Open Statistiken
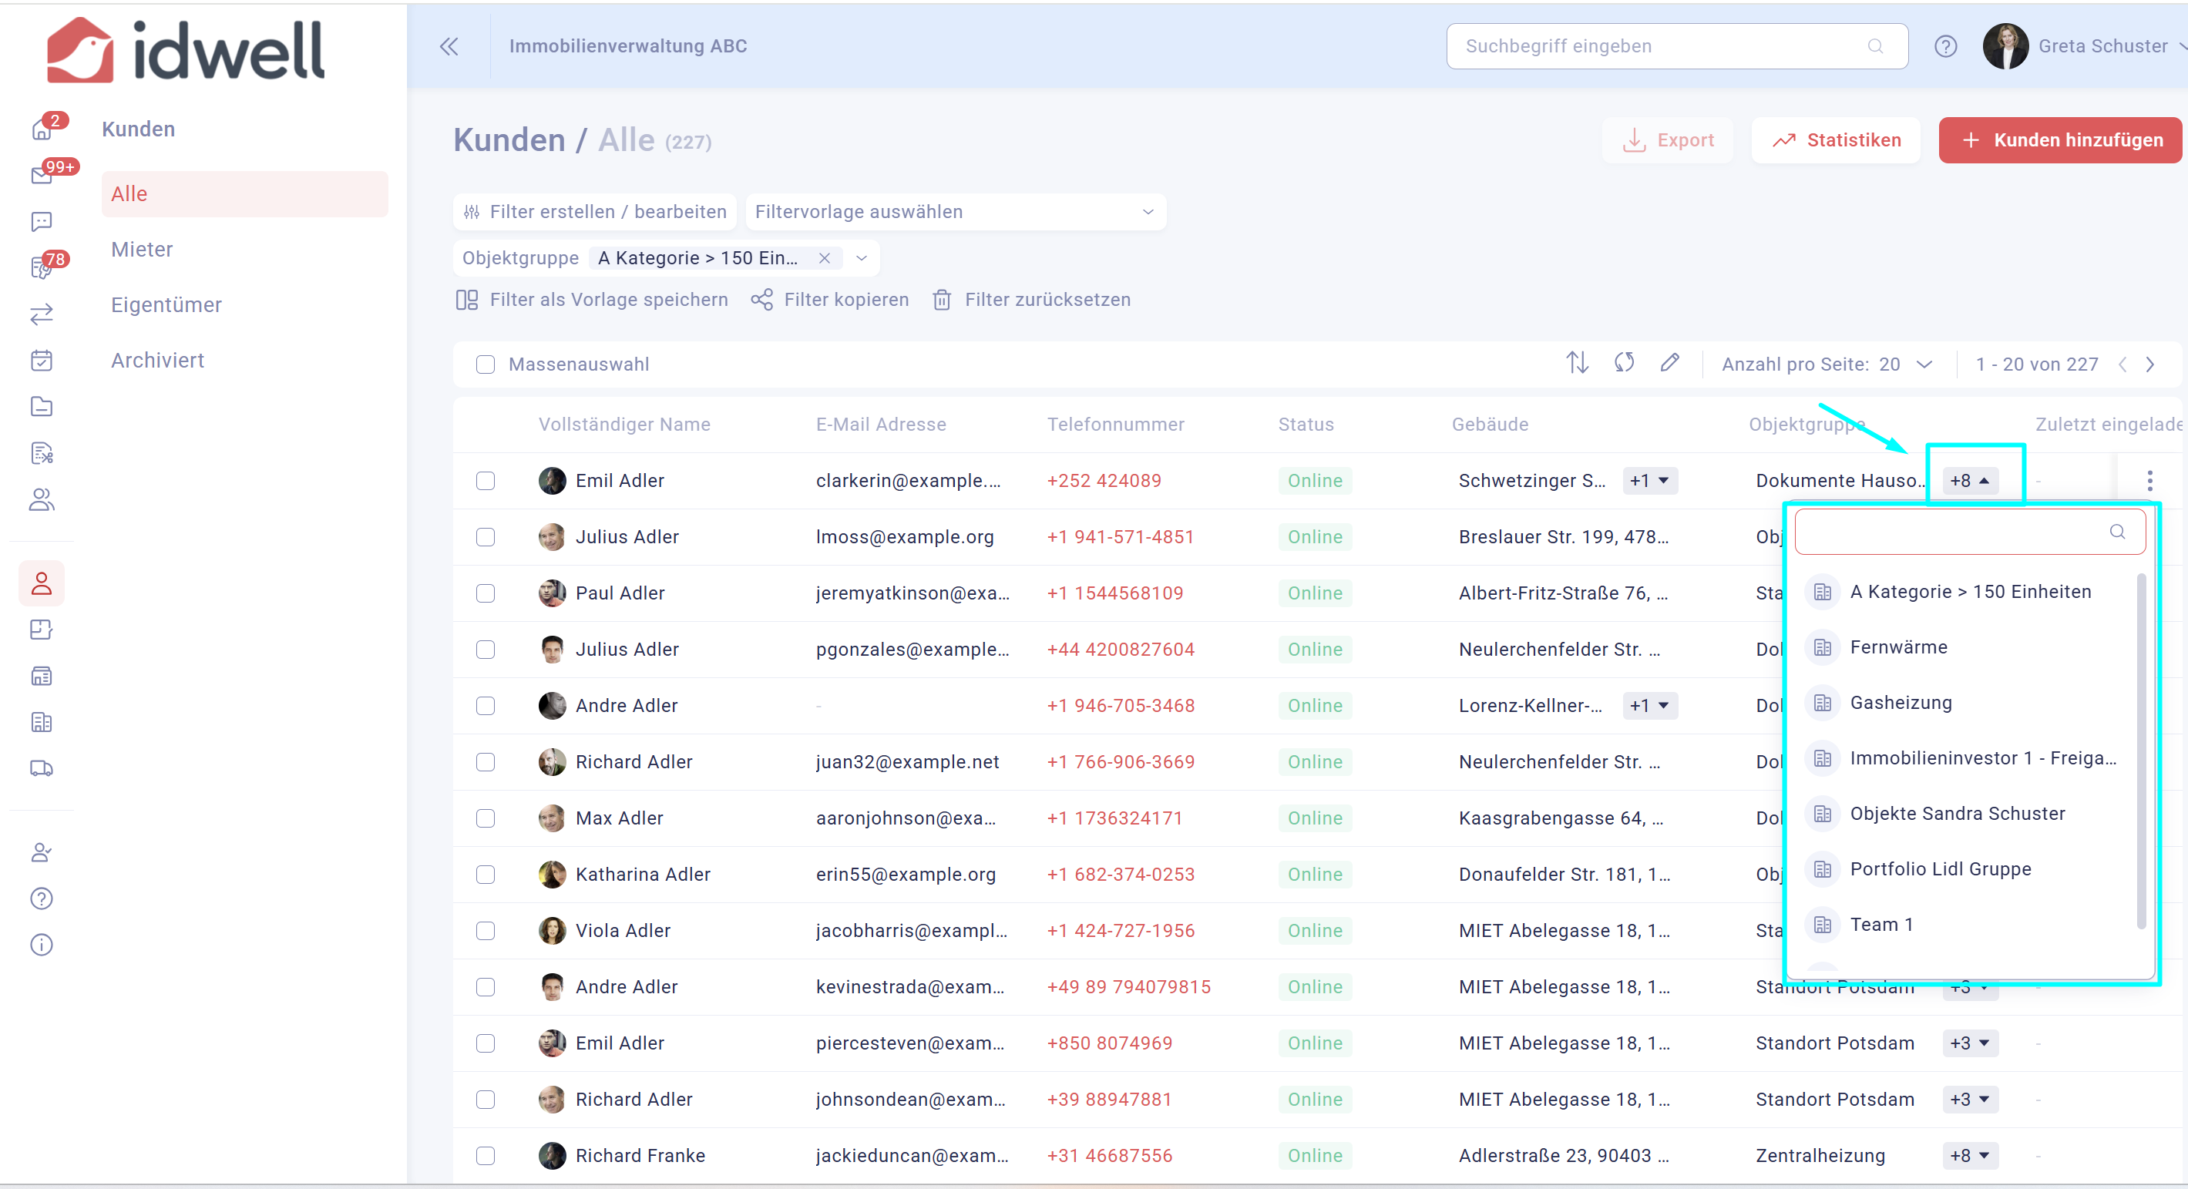The width and height of the screenshot is (2188, 1189). click(x=1836, y=140)
